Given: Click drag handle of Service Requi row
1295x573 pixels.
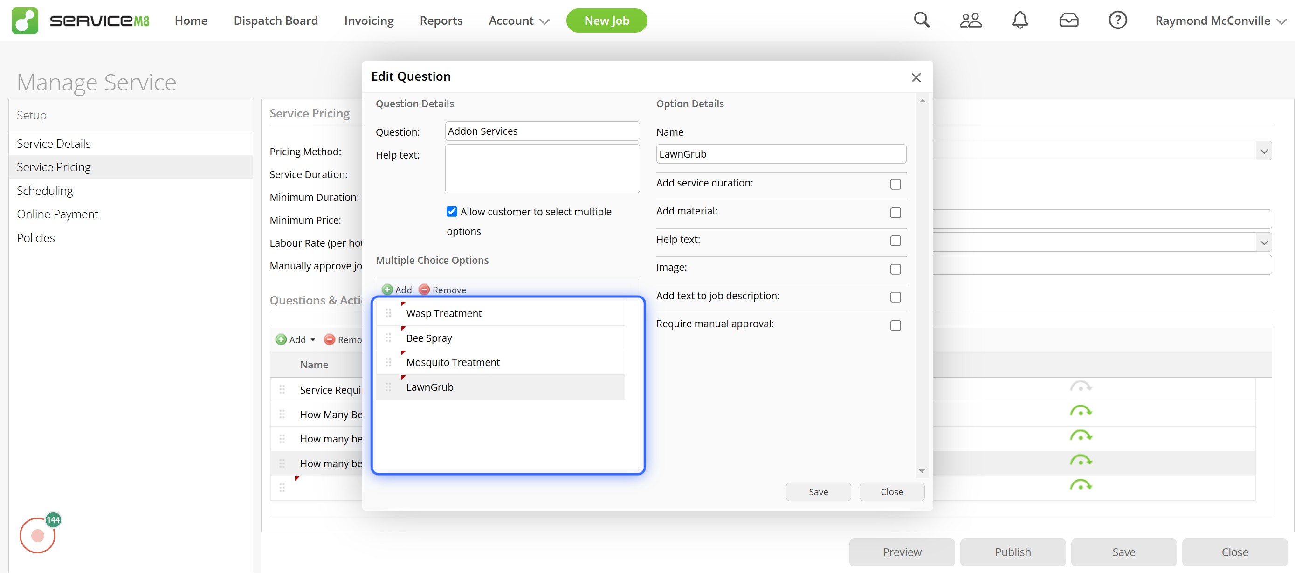Looking at the screenshot, I should pos(282,390).
